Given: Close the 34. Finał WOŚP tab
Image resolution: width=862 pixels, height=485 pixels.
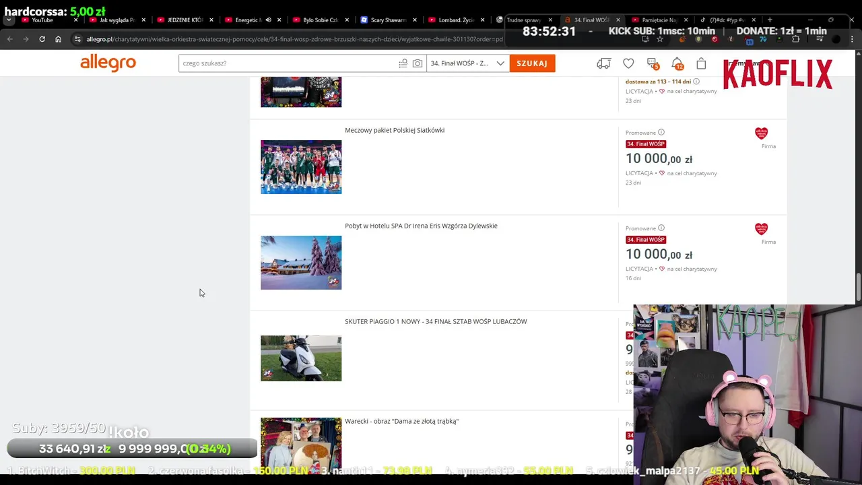Looking at the screenshot, I should [x=618, y=20].
